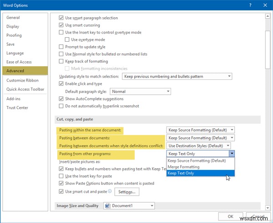Select the Advanced category
Screen dimensions: 273x223
25,71
